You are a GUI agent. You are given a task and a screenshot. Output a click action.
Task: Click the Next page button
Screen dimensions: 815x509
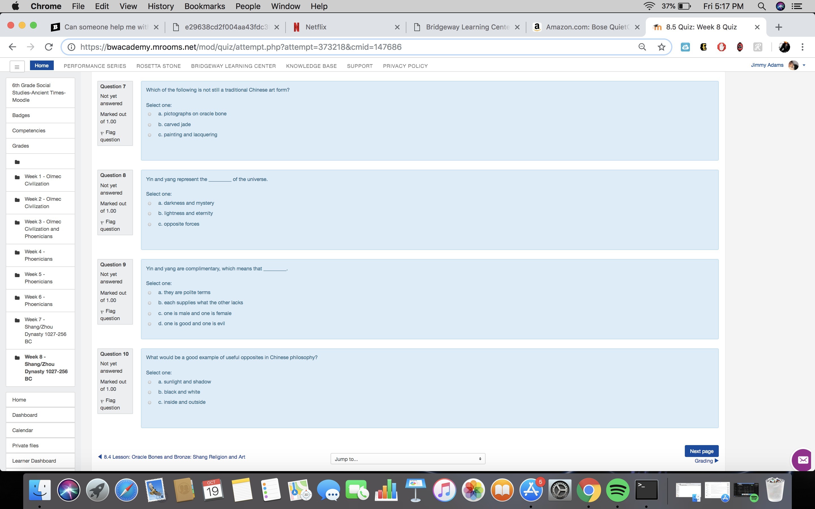pyautogui.click(x=701, y=451)
